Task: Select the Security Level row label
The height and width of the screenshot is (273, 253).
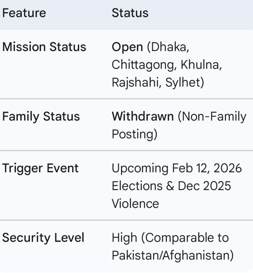Action: (x=43, y=237)
